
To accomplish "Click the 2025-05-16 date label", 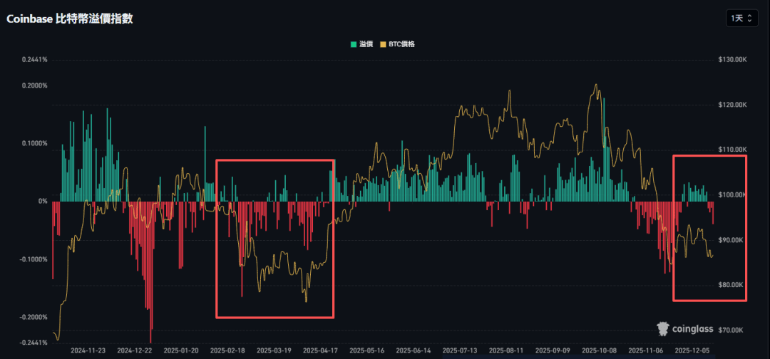I will (x=366, y=350).
